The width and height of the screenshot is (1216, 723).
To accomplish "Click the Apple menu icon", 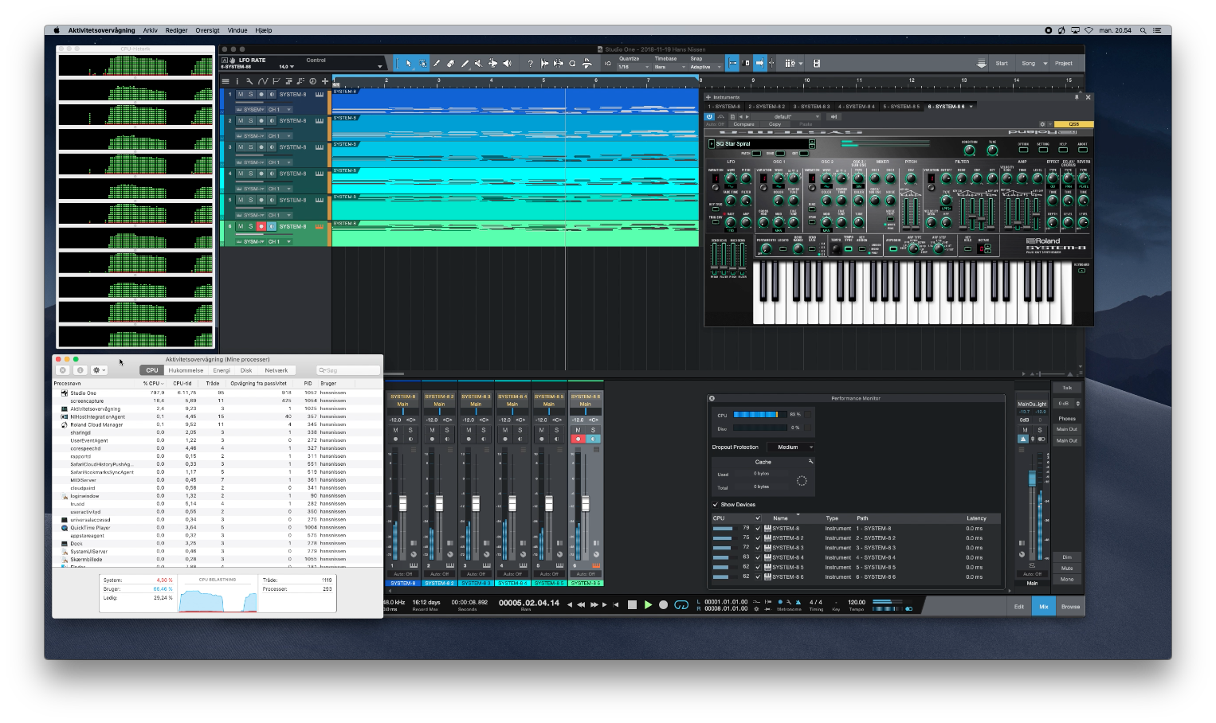I will click(x=57, y=30).
